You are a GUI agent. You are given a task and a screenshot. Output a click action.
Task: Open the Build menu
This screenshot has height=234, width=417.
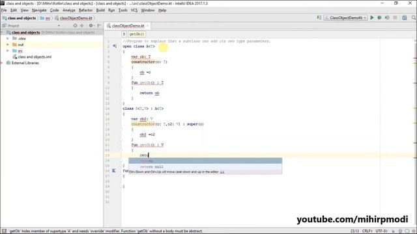pyautogui.click(x=100, y=10)
